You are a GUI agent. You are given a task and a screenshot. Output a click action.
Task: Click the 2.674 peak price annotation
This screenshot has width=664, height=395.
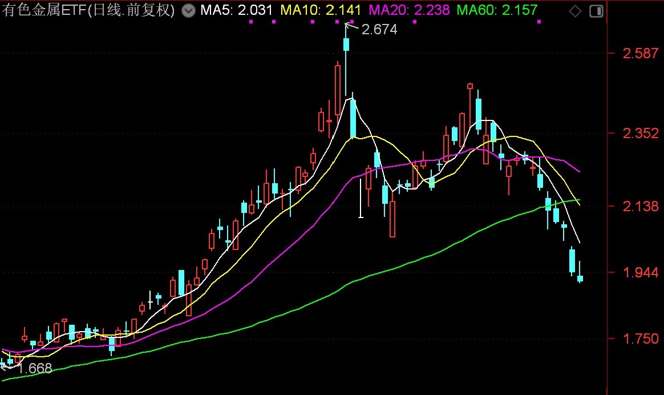(x=379, y=30)
